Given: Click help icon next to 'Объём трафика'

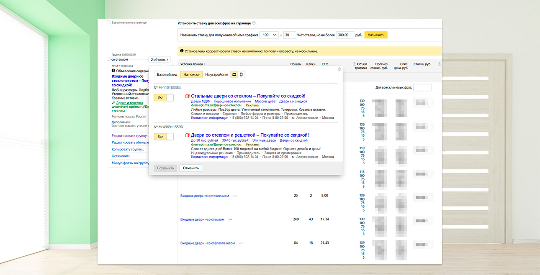Looking at the screenshot, I should pyautogui.click(x=354, y=64).
